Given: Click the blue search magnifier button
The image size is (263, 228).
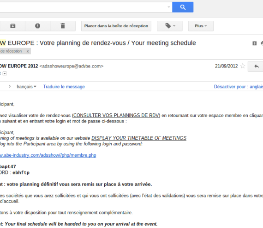Looking at the screenshot, I should pos(183,7).
